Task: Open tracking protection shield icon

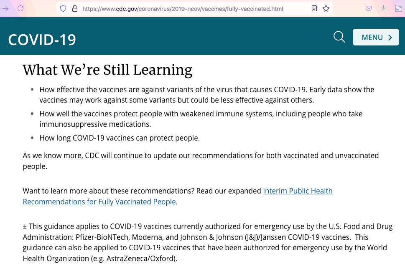Action: click(x=63, y=8)
